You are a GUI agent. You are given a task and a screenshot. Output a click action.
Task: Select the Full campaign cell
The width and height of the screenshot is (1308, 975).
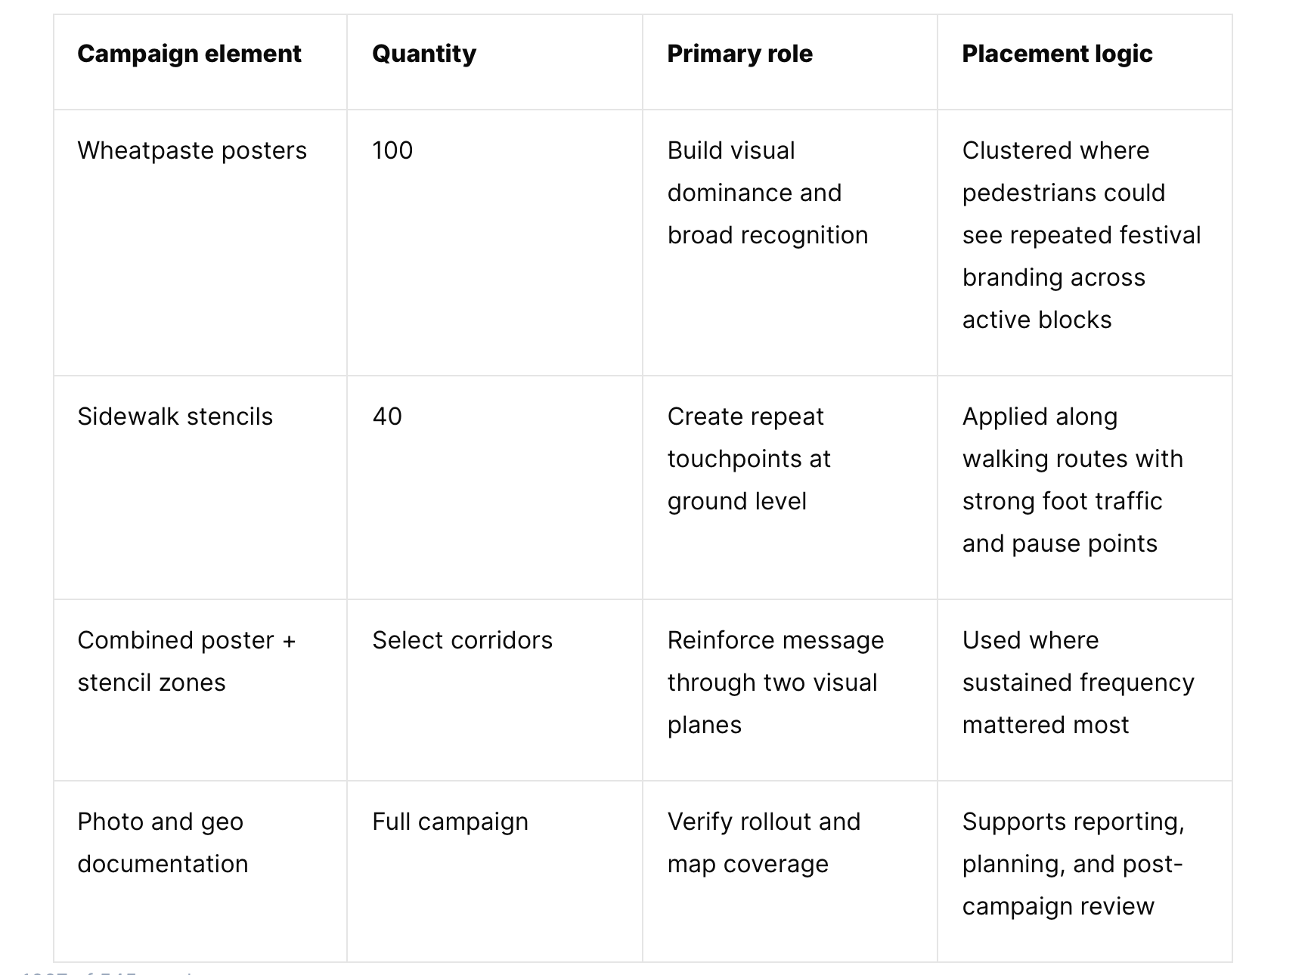pyautogui.click(x=494, y=871)
